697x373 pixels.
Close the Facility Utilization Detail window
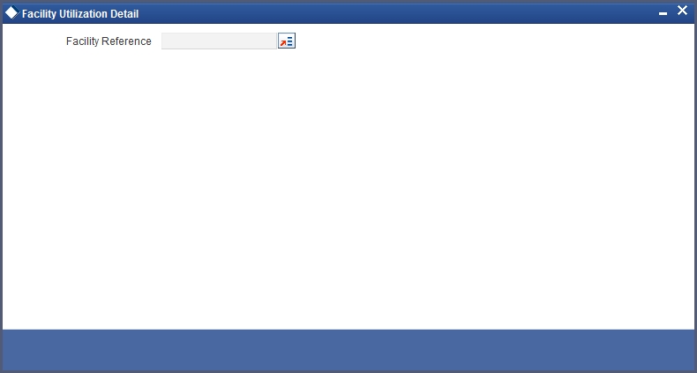682,11
